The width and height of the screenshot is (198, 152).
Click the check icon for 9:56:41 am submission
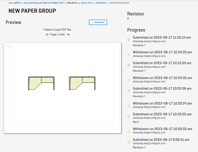pos(129,142)
